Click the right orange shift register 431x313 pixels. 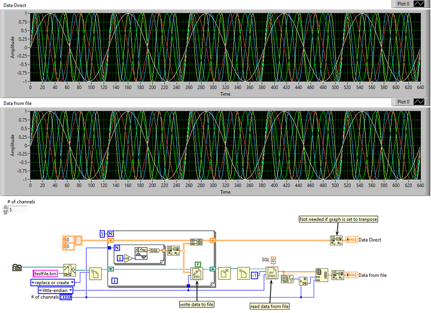coord(213,240)
